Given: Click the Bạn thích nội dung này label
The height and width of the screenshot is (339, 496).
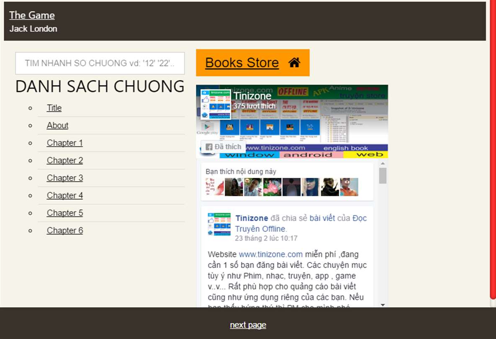Looking at the screenshot, I should 241,172.
